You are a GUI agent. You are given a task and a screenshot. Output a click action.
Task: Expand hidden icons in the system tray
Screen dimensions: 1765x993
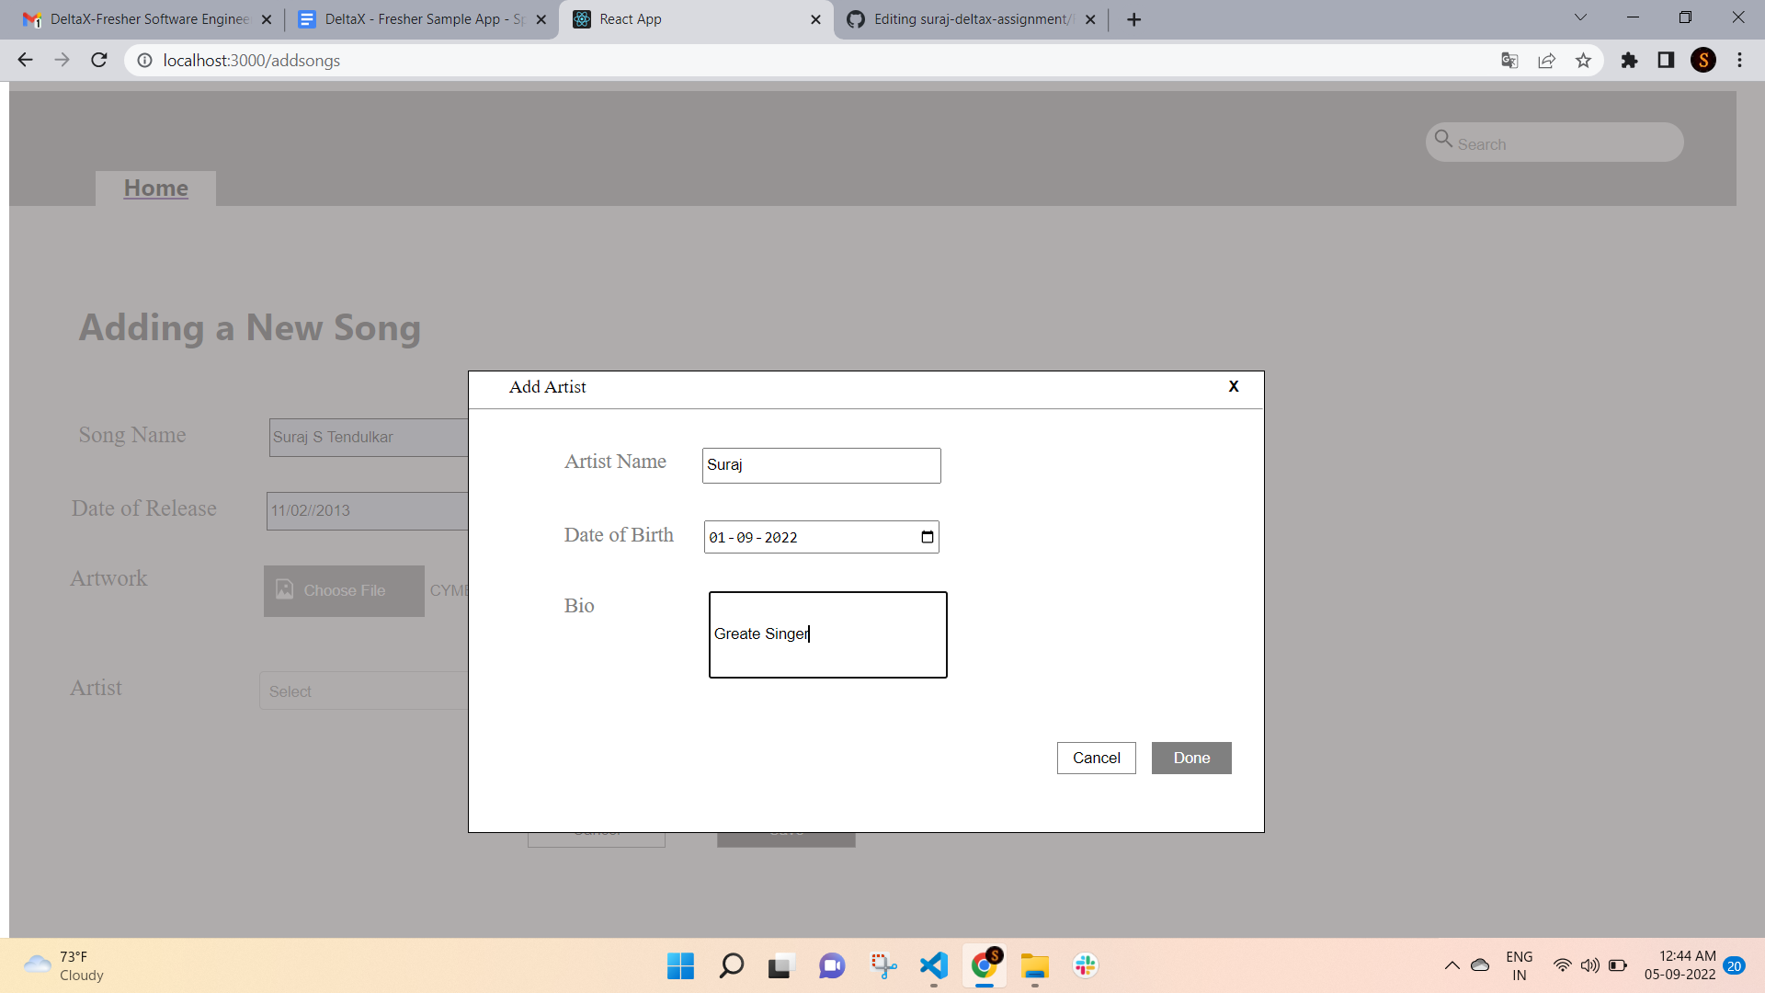click(x=1452, y=965)
